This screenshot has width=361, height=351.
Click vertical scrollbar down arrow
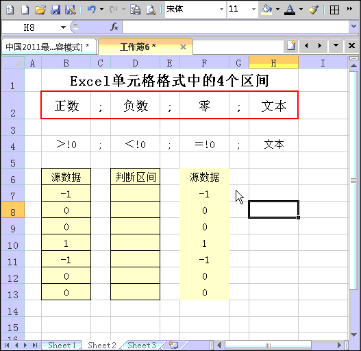tap(353, 335)
